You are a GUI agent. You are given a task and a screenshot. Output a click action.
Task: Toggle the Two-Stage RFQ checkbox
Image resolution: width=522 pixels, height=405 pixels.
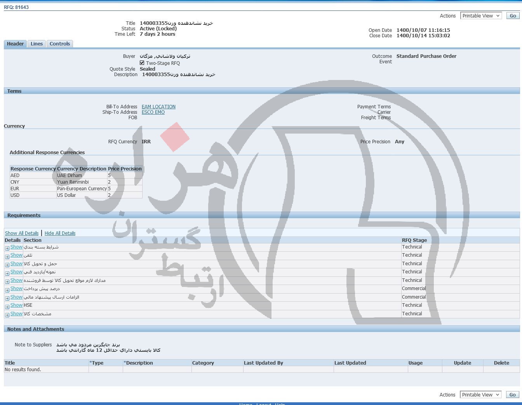(142, 63)
